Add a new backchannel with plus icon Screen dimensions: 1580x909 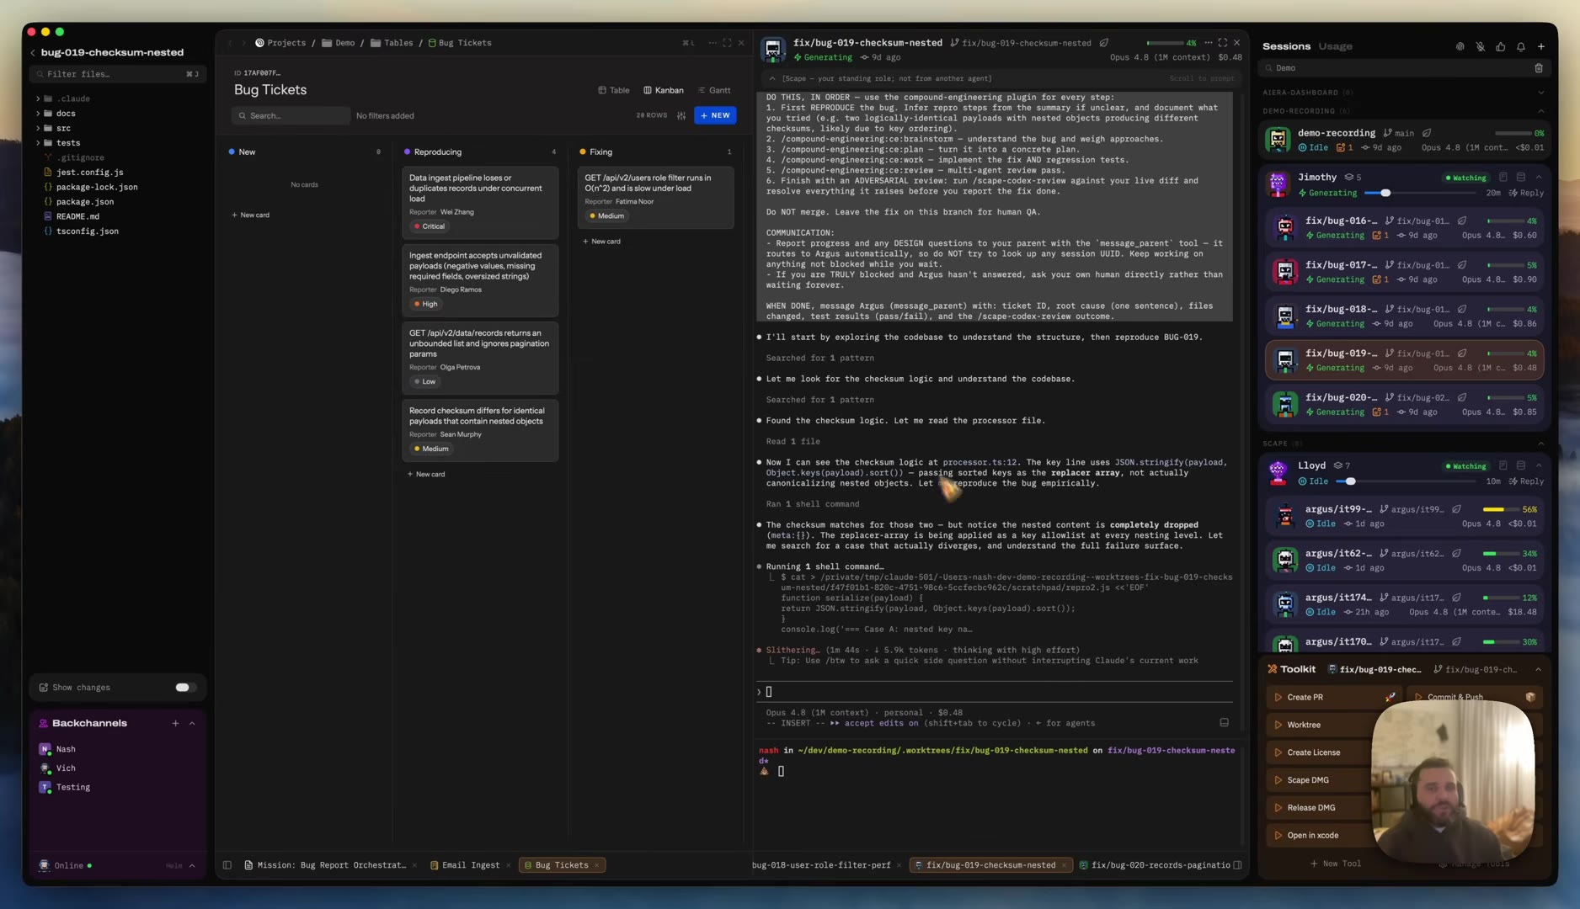175,723
